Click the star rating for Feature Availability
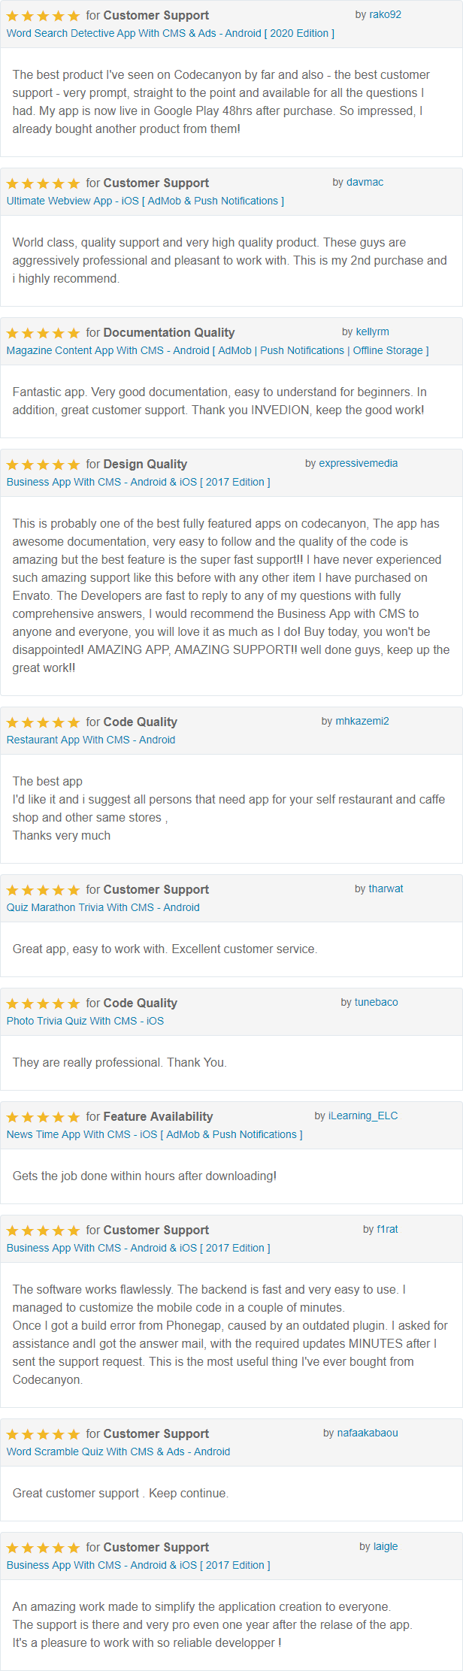The height and width of the screenshot is (1671, 463). tap(43, 1117)
